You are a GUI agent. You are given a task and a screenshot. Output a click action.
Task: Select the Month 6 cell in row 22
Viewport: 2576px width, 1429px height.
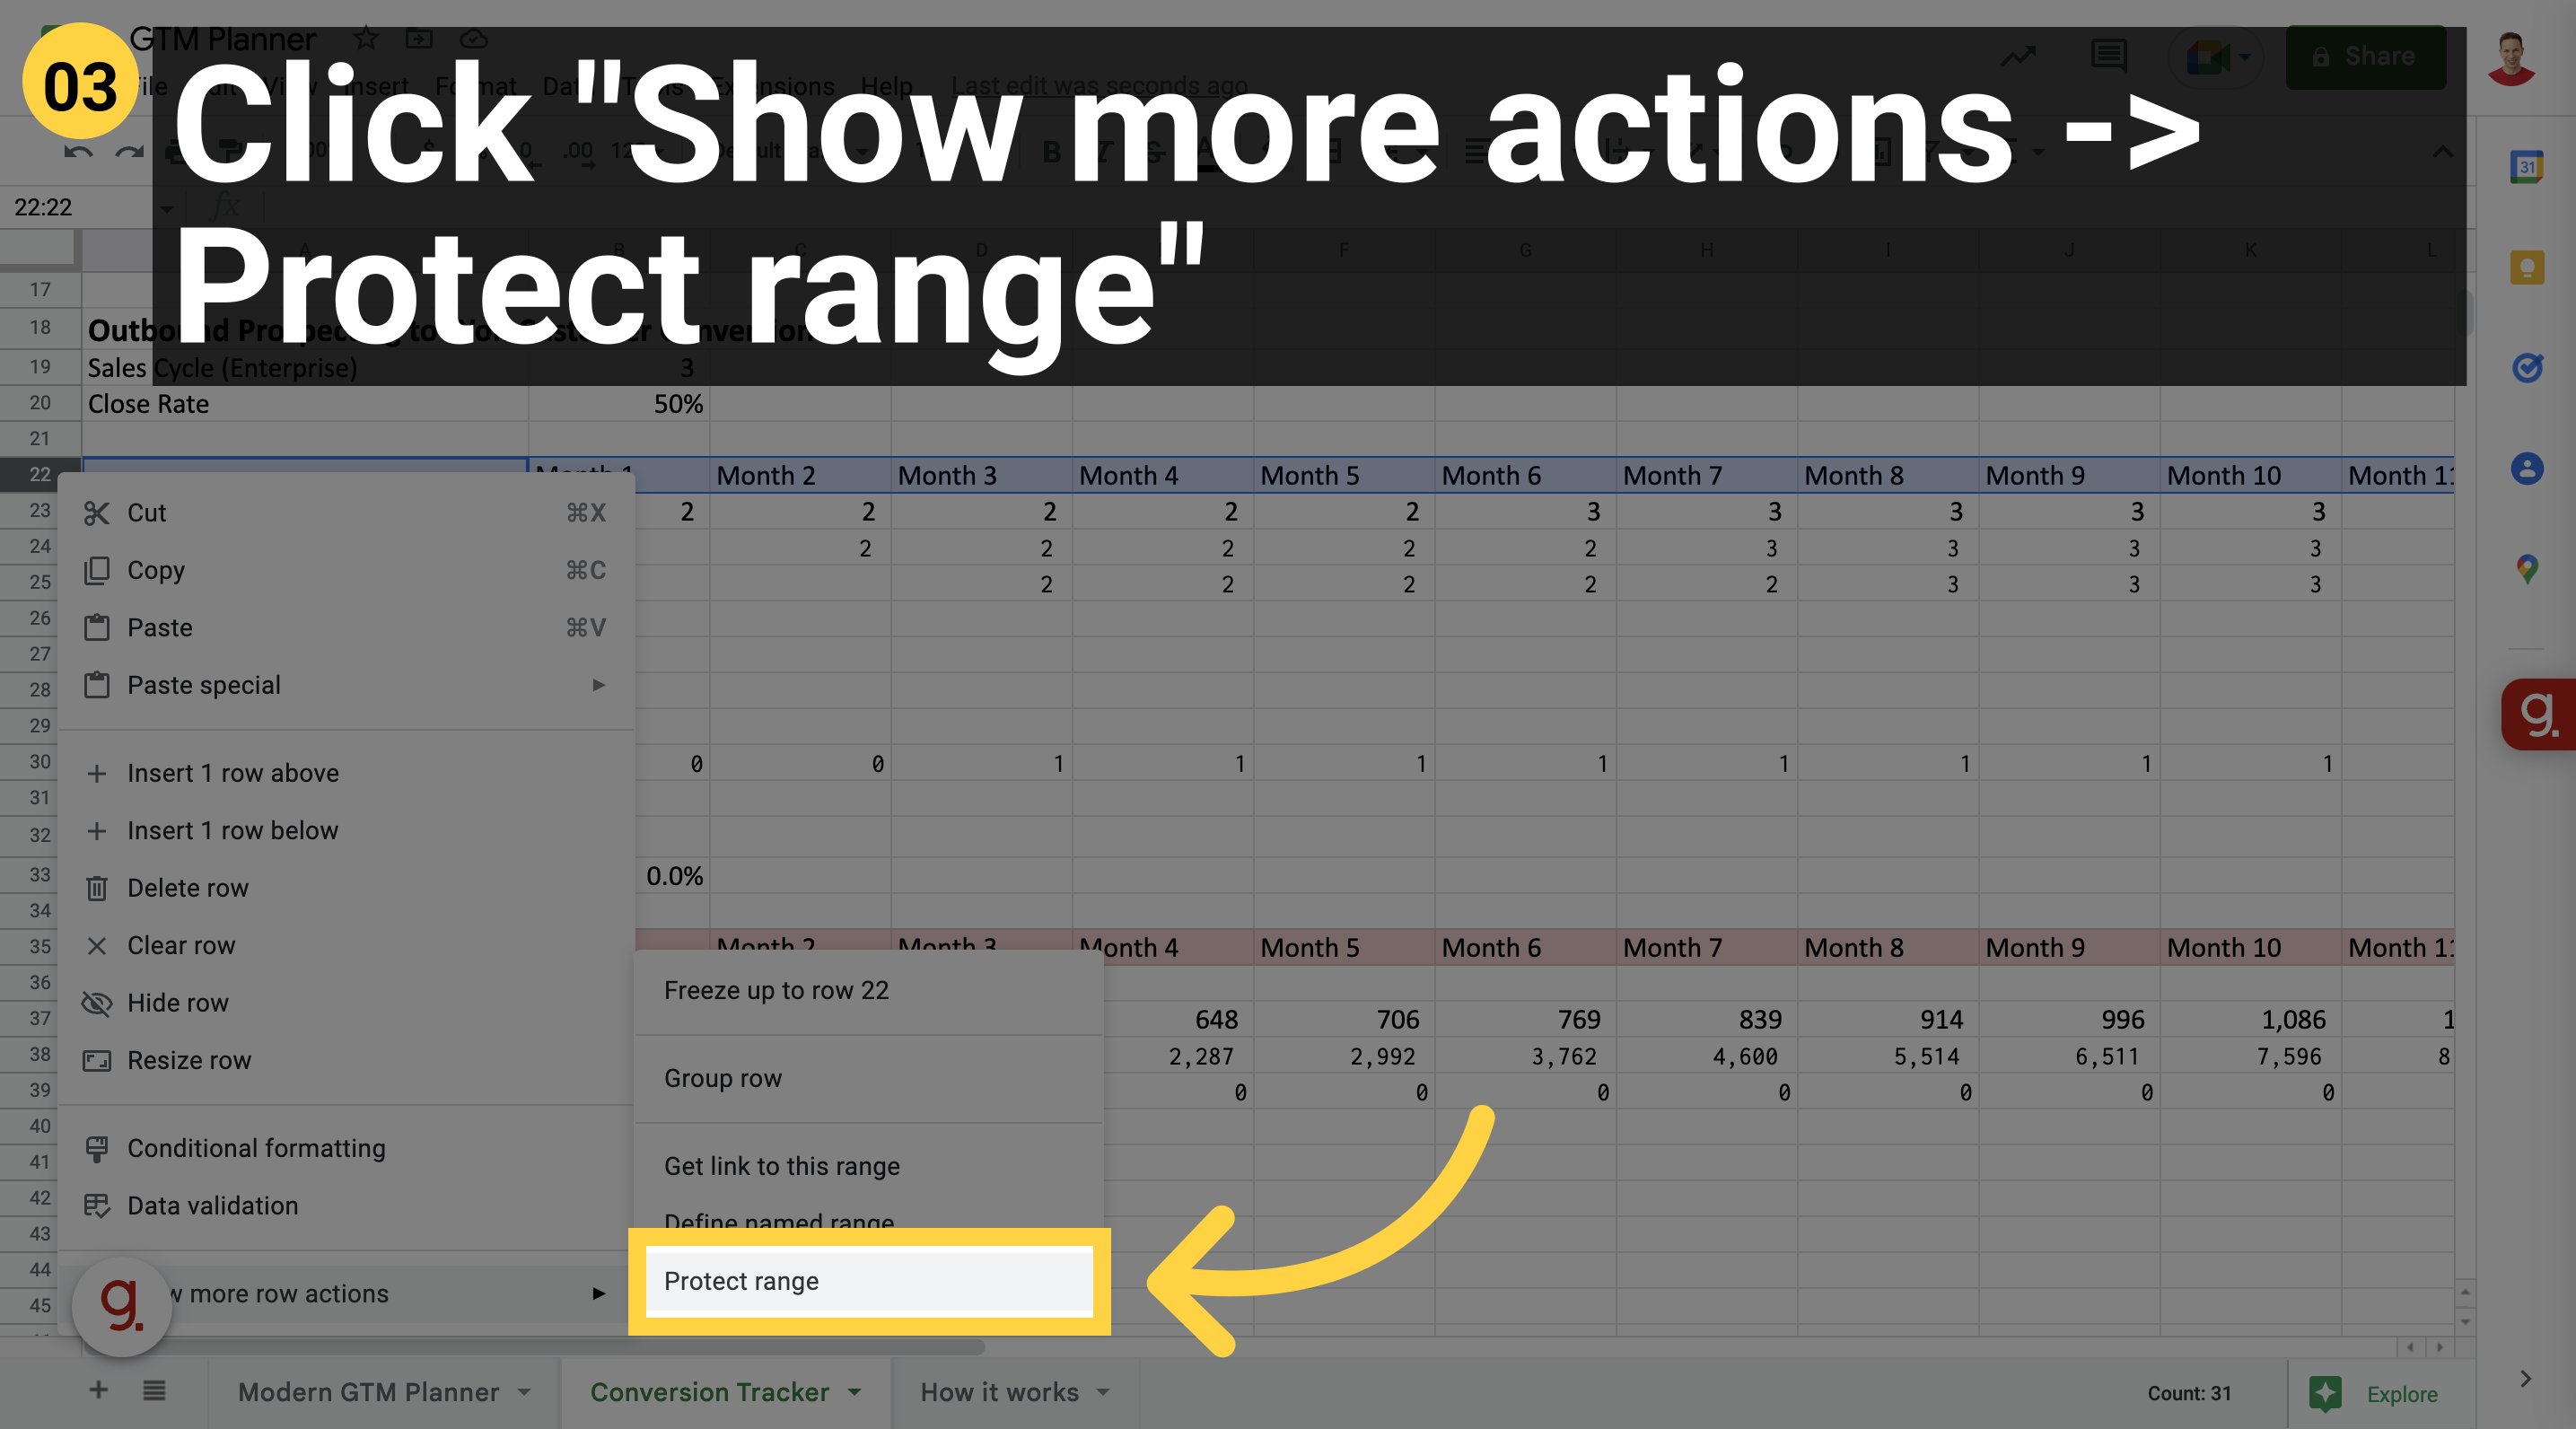1525,475
